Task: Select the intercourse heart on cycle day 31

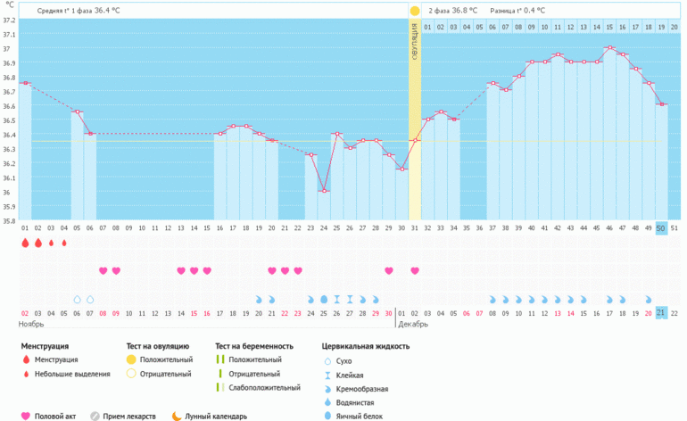Action: tap(415, 270)
